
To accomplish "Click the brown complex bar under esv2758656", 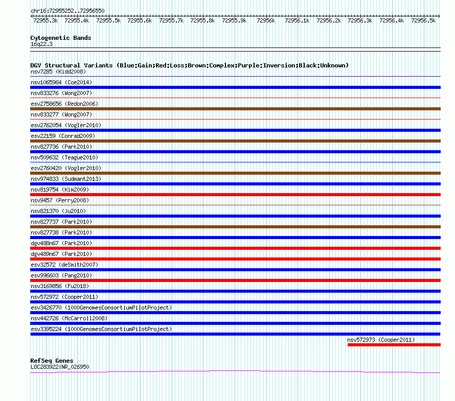I will [235, 109].
